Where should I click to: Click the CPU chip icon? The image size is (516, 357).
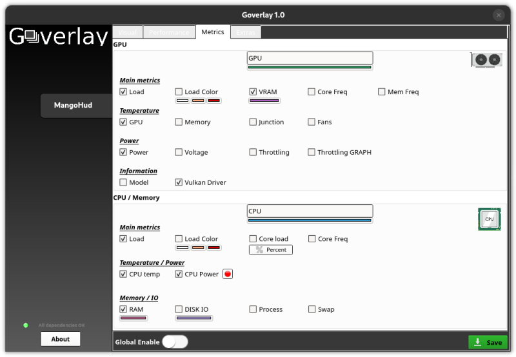490,219
